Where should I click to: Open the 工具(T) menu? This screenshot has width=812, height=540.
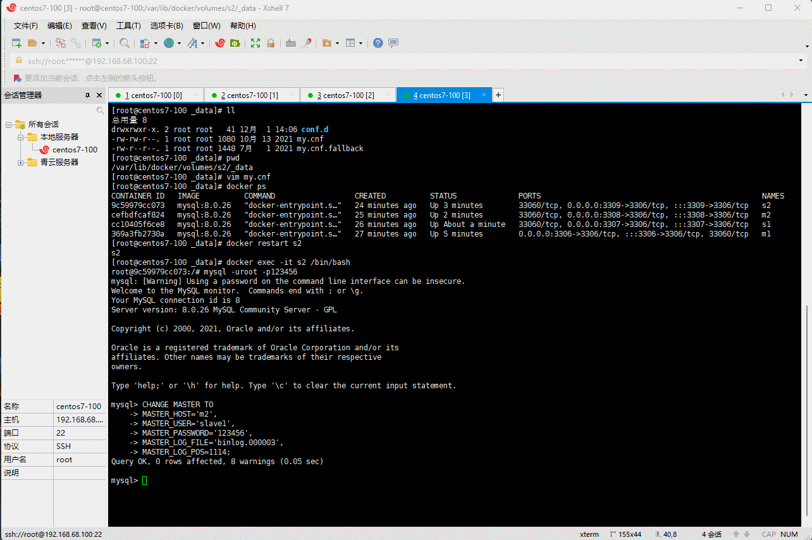pos(128,26)
